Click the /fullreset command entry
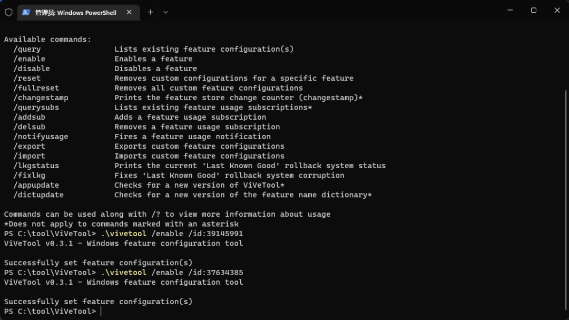569x320 pixels. coord(36,88)
